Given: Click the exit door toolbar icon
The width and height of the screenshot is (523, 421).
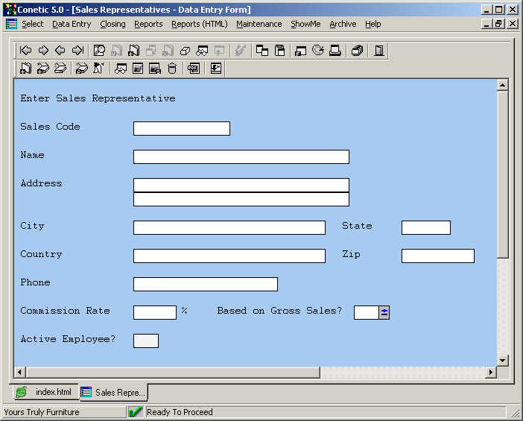Looking at the screenshot, I should pyautogui.click(x=379, y=51).
